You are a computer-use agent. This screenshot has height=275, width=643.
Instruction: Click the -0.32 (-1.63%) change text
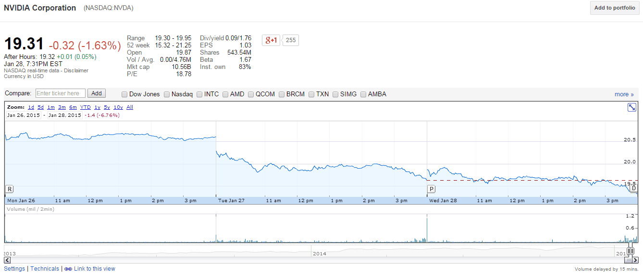[x=85, y=46]
